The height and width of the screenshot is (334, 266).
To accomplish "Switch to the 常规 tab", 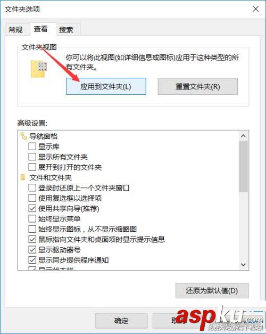I will click(15, 30).
